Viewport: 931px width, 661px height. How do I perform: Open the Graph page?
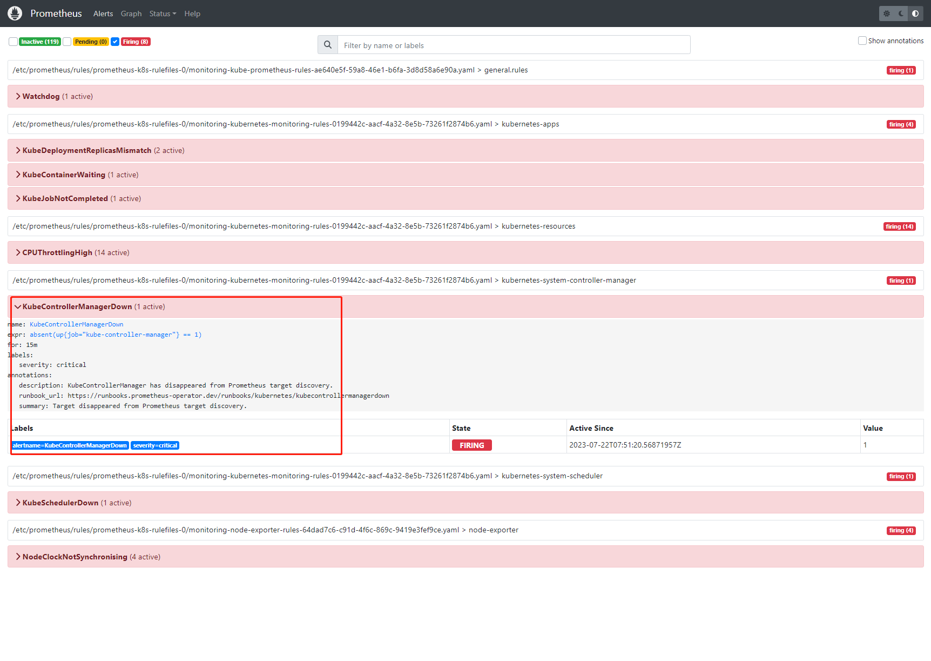131,14
